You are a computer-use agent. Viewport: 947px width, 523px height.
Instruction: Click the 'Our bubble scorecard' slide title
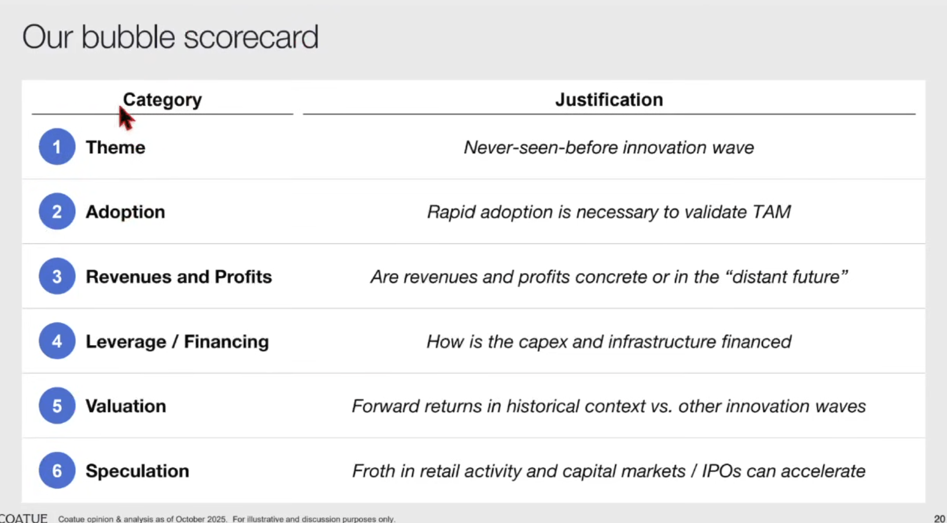pos(170,37)
